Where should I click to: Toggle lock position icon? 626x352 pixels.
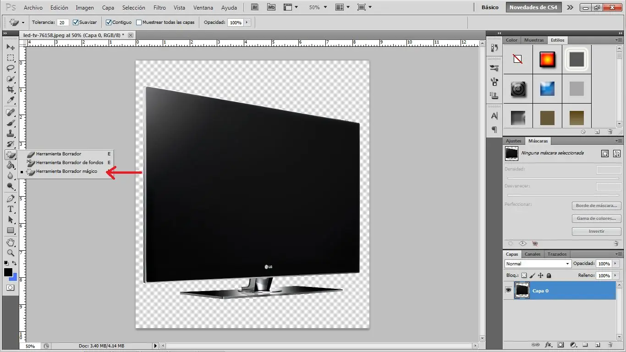point(540,275)
